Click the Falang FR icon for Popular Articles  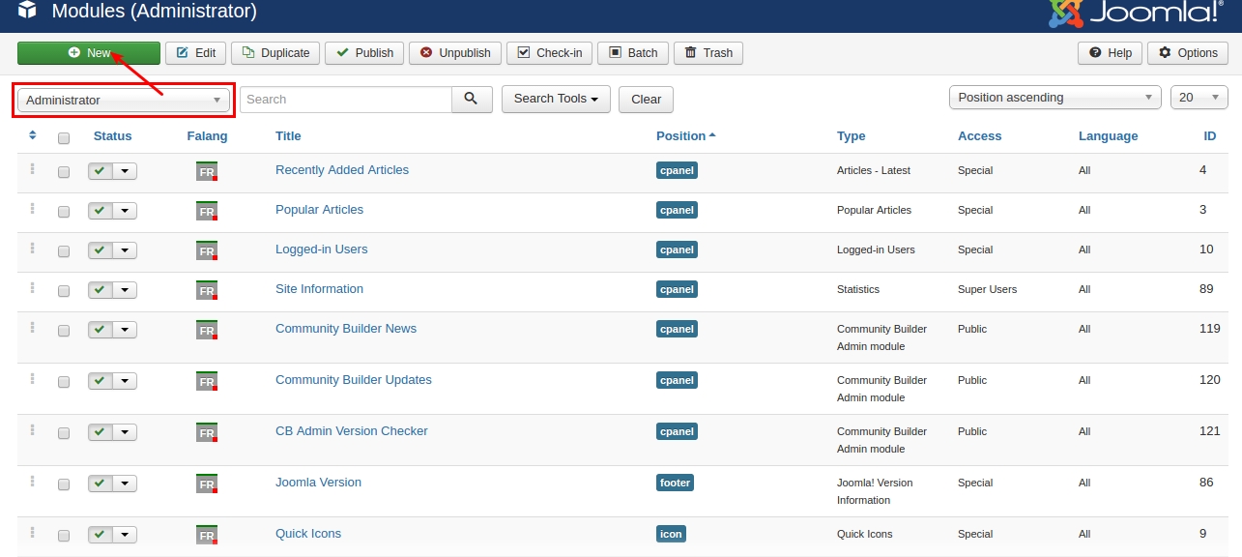coord(207,211)
